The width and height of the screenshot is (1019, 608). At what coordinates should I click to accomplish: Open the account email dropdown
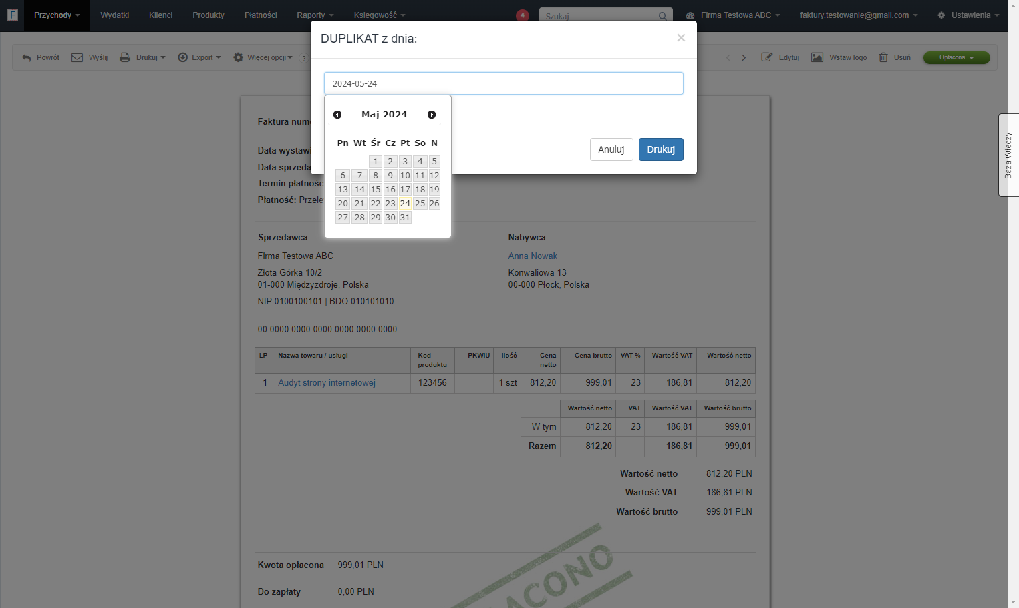[x=859, y=15]
